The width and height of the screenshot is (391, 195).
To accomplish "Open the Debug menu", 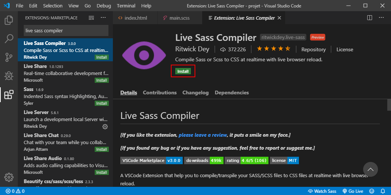I will tap(104, 6).
